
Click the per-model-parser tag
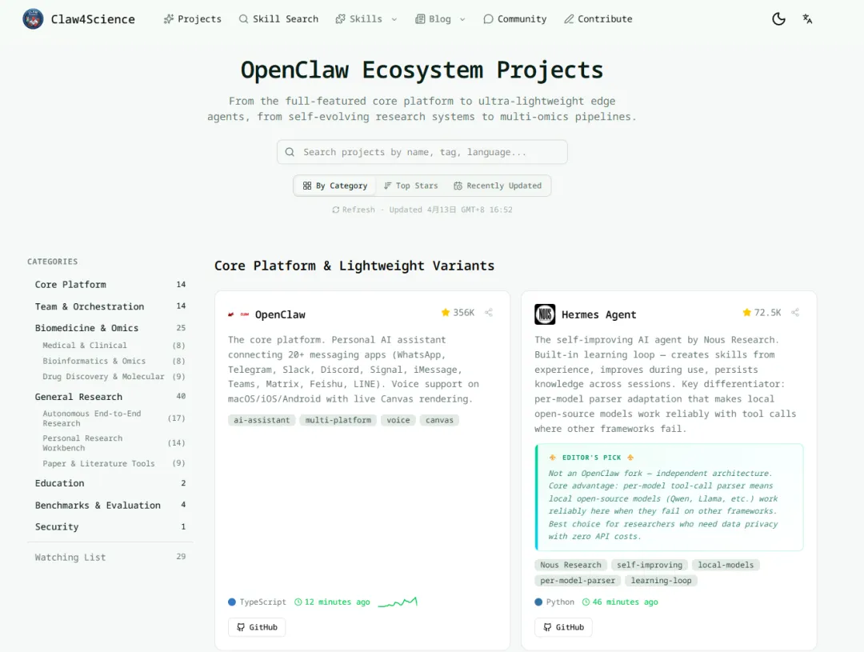click(578, 580)
